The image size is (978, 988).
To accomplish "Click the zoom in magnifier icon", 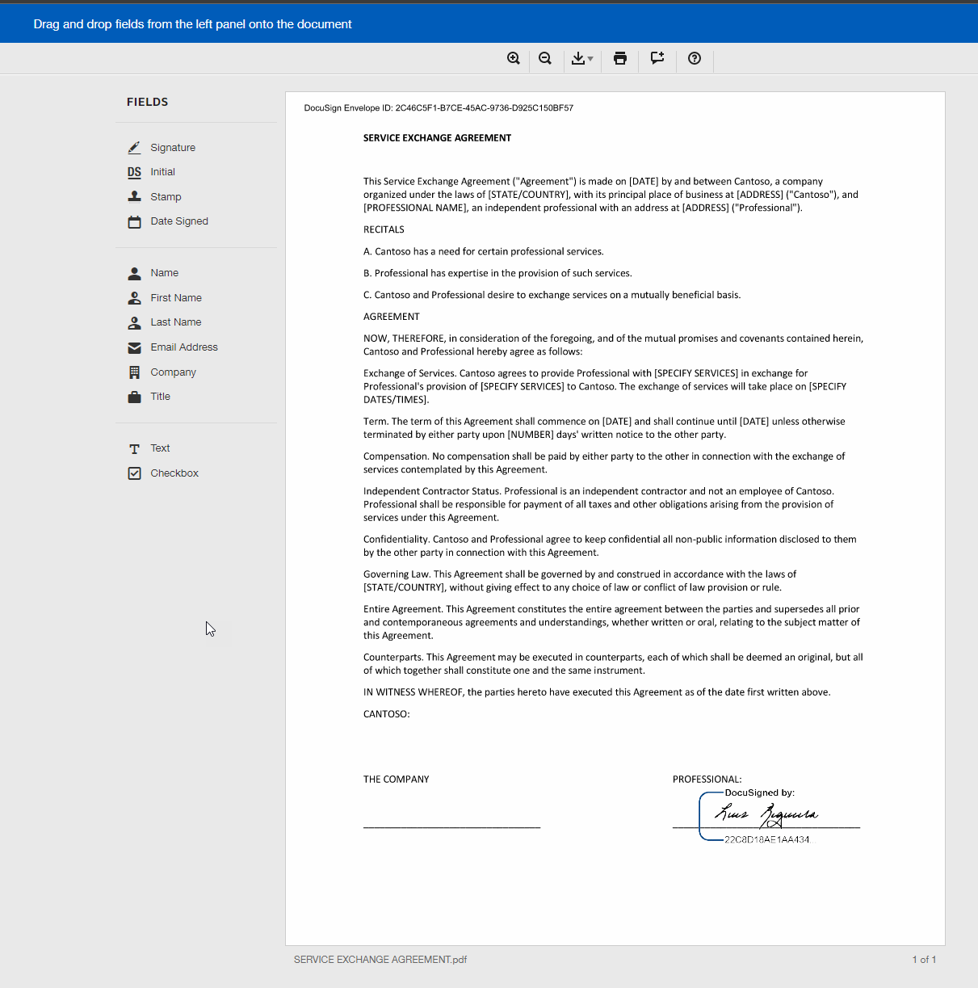I will [x=513, y=58].
